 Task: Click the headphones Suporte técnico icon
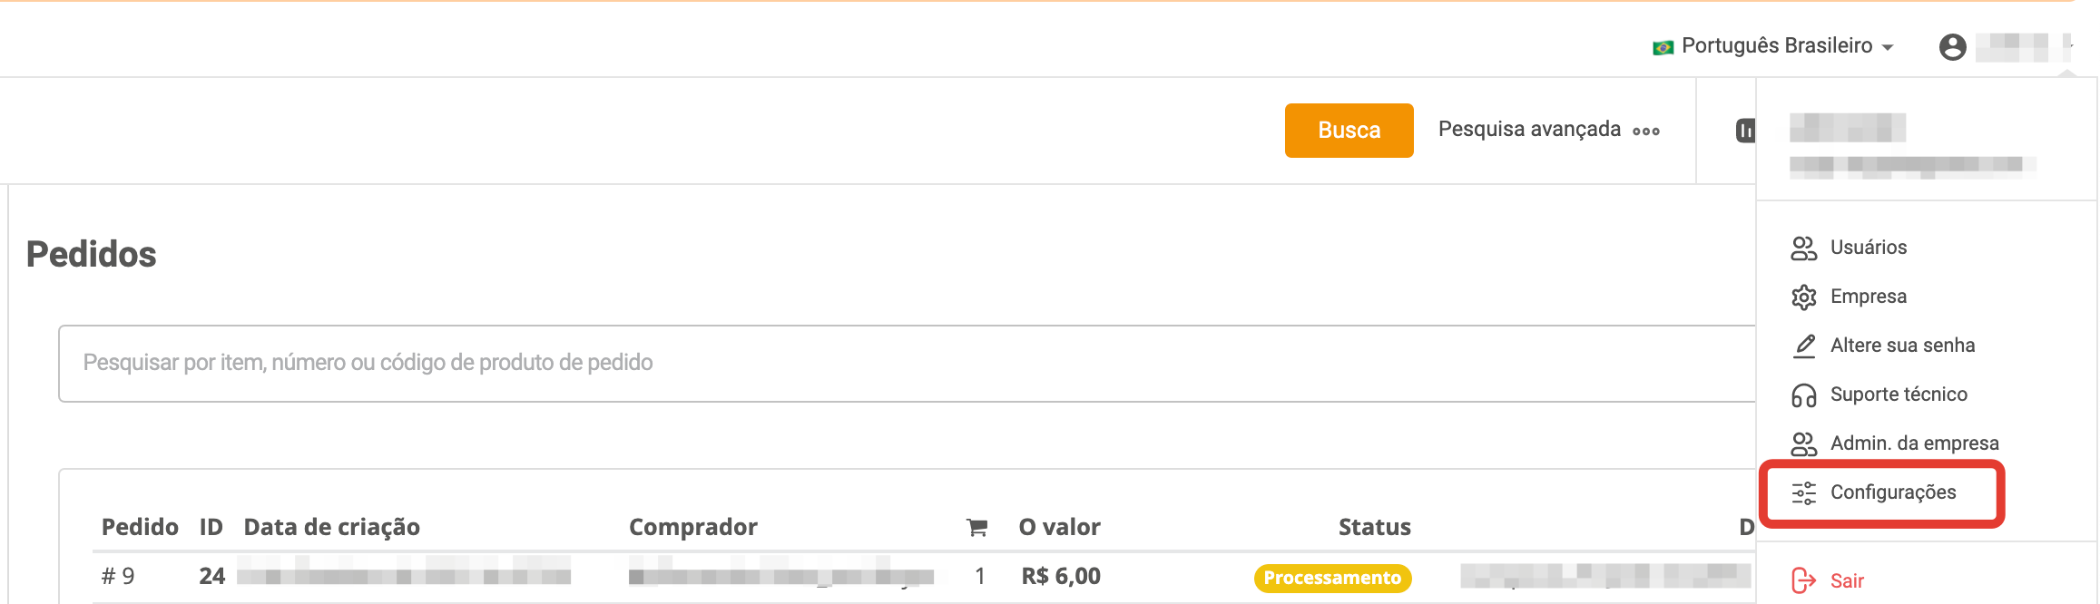click(1803, 395)
